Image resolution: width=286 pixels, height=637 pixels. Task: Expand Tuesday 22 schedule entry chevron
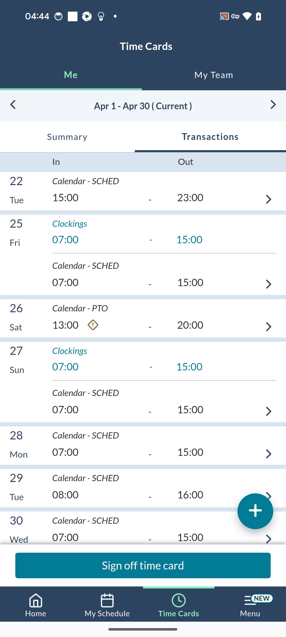pyautogui.click(x=268, y=199)
